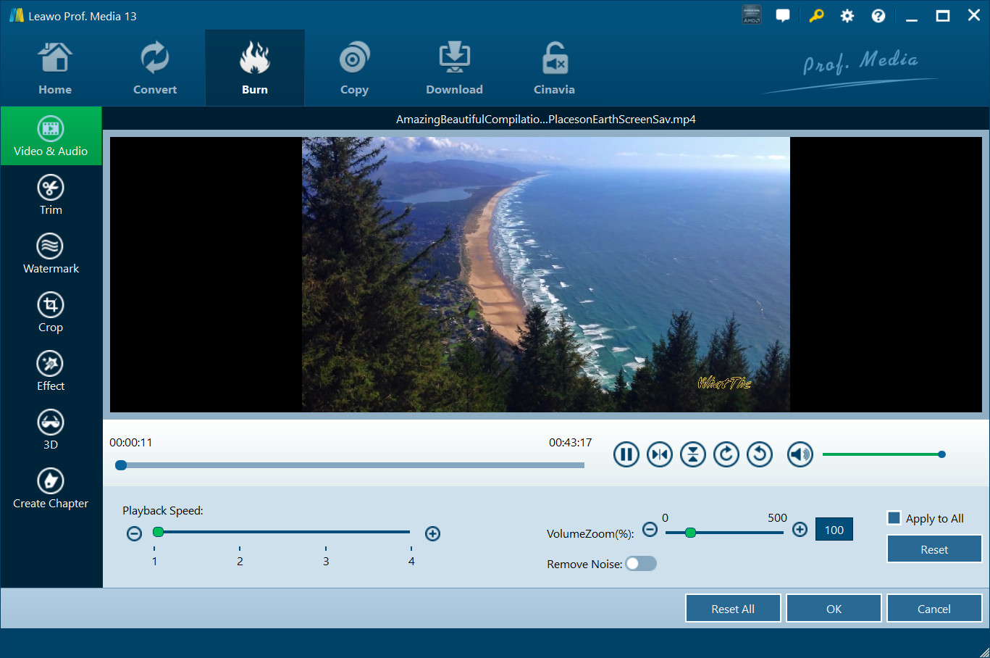The image size is (990, 658).
Task: Flip video vertically
Action: tap(692, 454)
